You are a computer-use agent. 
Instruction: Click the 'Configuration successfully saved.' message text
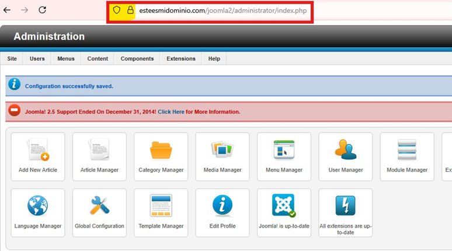tap(69, 86)
